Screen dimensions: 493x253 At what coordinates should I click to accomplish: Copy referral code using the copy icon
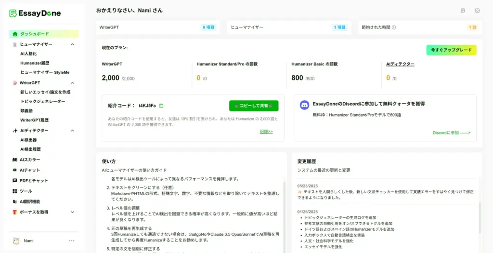(161, 106)
